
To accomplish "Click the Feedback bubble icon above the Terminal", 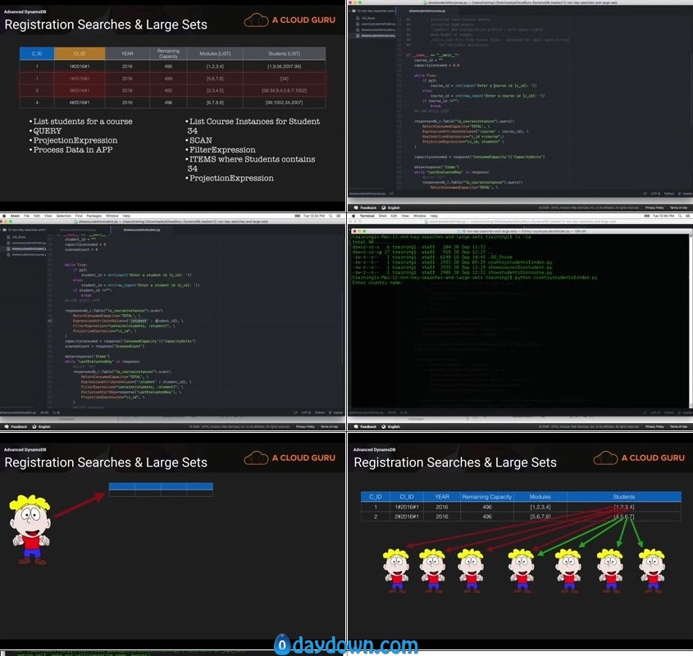I will (355, 207).
